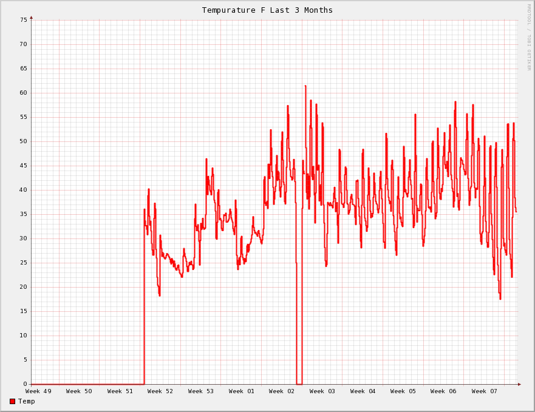Viewport: 535px width, 412px height.
Task: Click the 35 y-axis value label
Action: coord(24,214)
